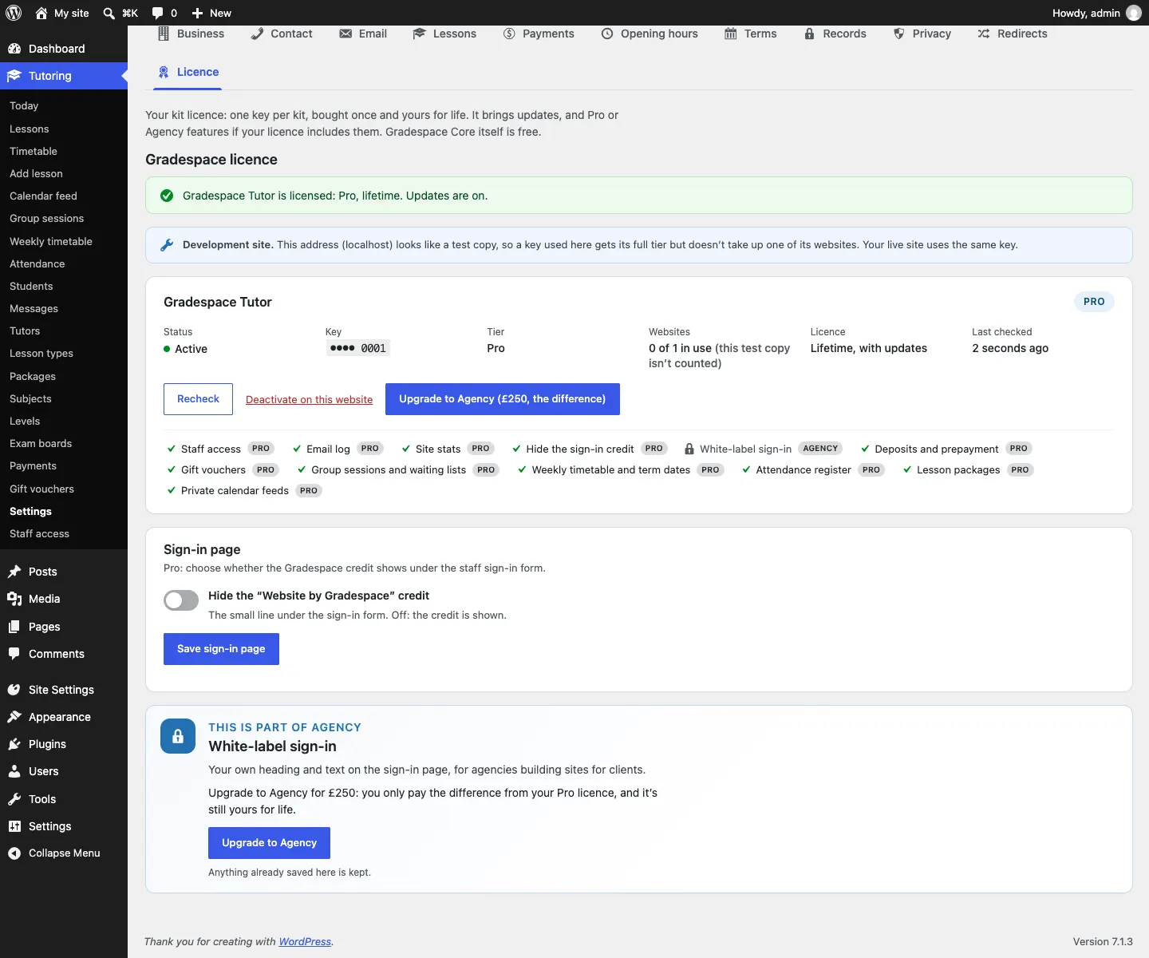Click the Media icon in sidebar

(14, 599)
